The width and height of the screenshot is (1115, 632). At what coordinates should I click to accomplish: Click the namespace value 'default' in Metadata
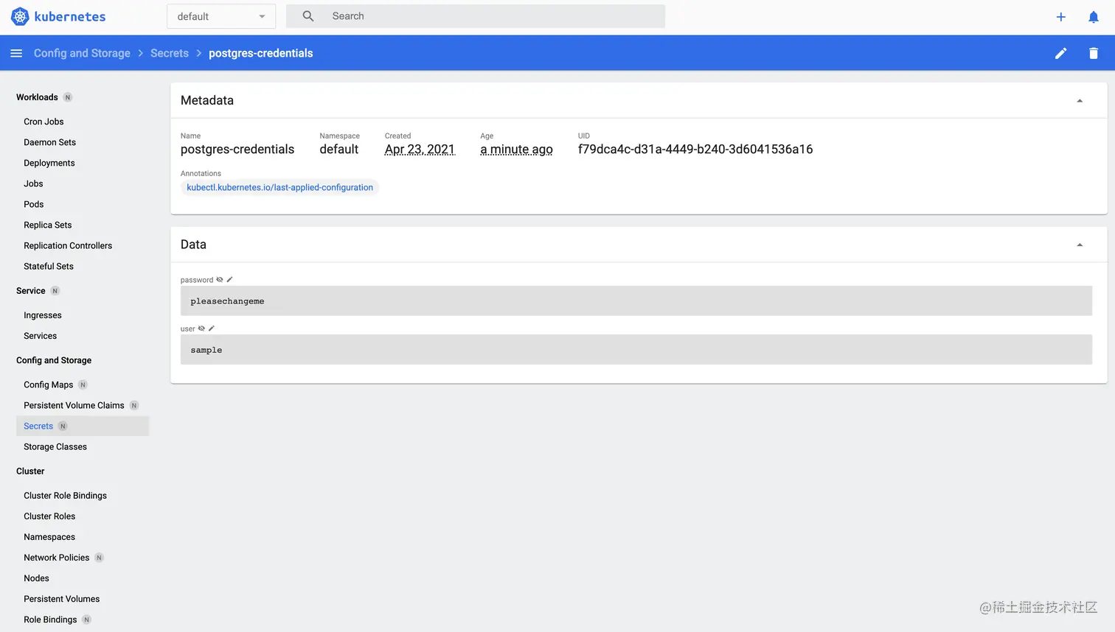339,150
